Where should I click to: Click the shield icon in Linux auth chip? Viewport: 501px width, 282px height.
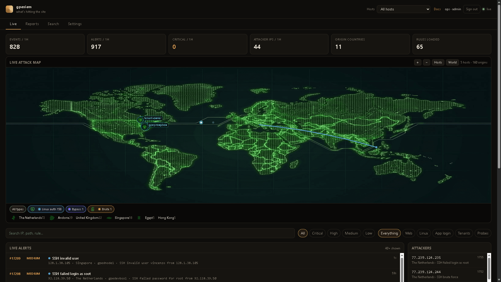point(33,209)
